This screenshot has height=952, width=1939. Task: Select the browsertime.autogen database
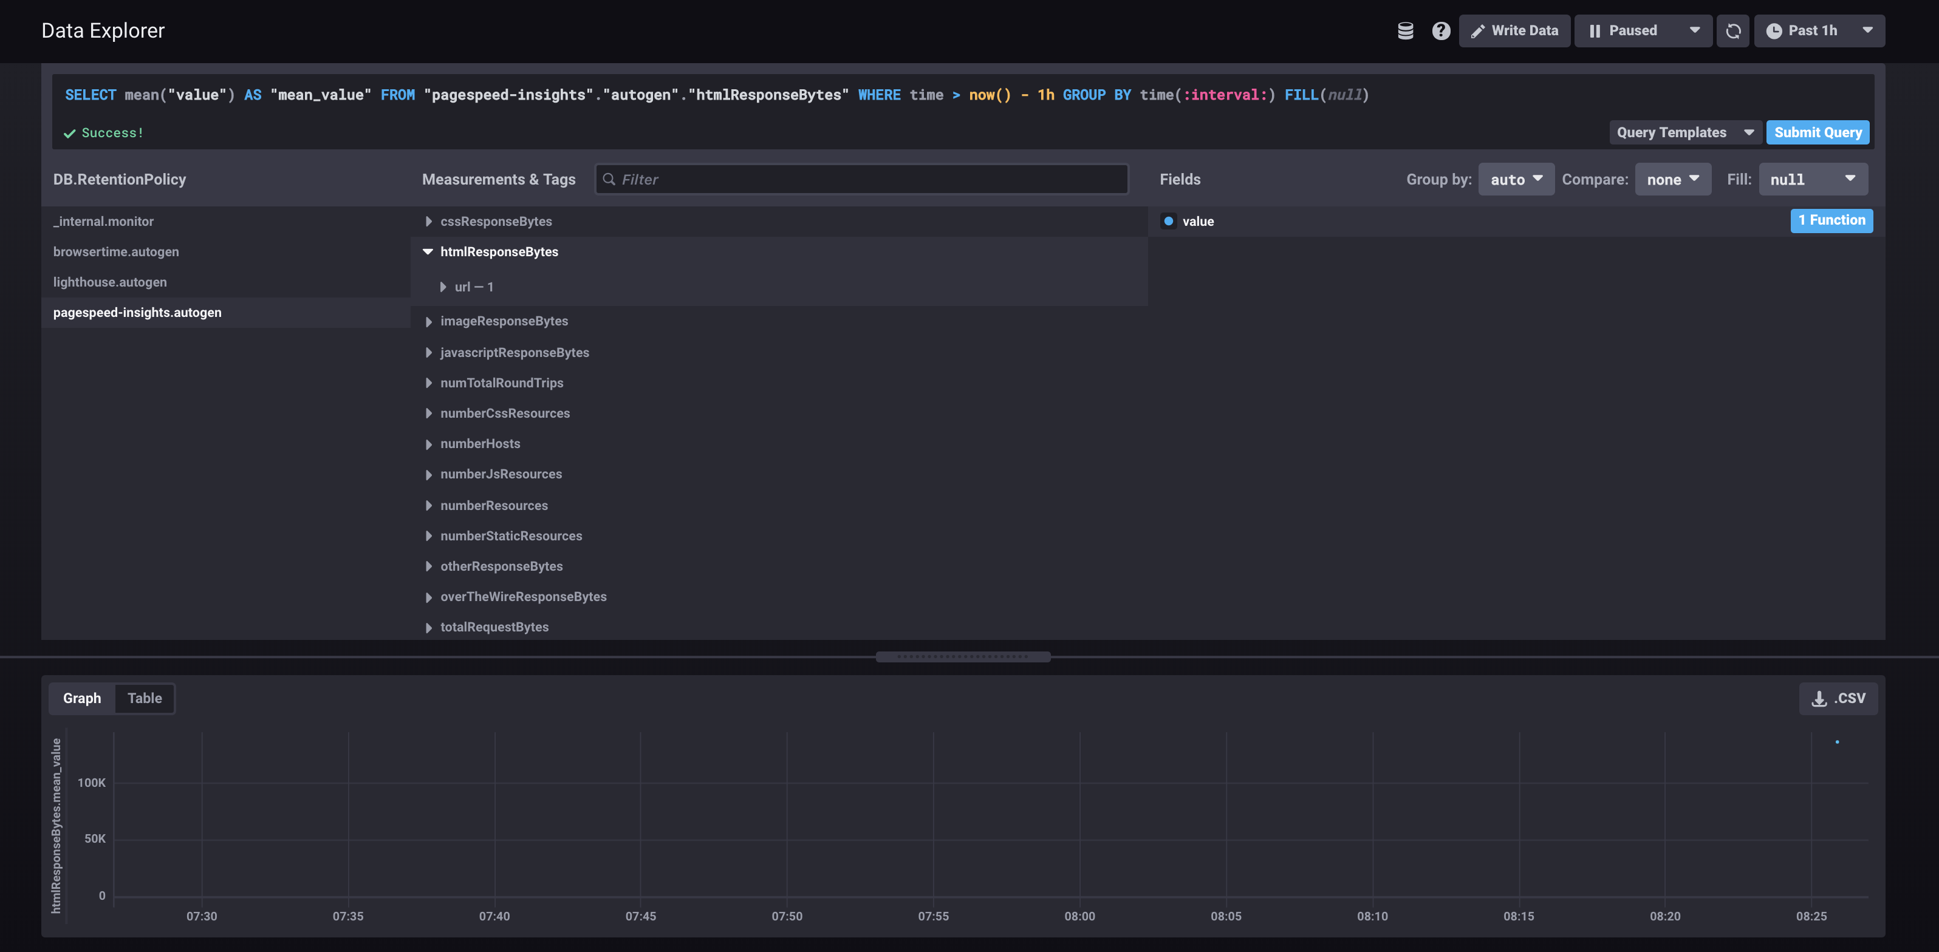click(226, 251)
